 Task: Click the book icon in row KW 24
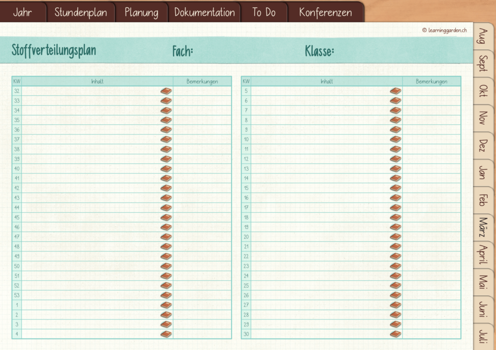(x=395, y=276)
